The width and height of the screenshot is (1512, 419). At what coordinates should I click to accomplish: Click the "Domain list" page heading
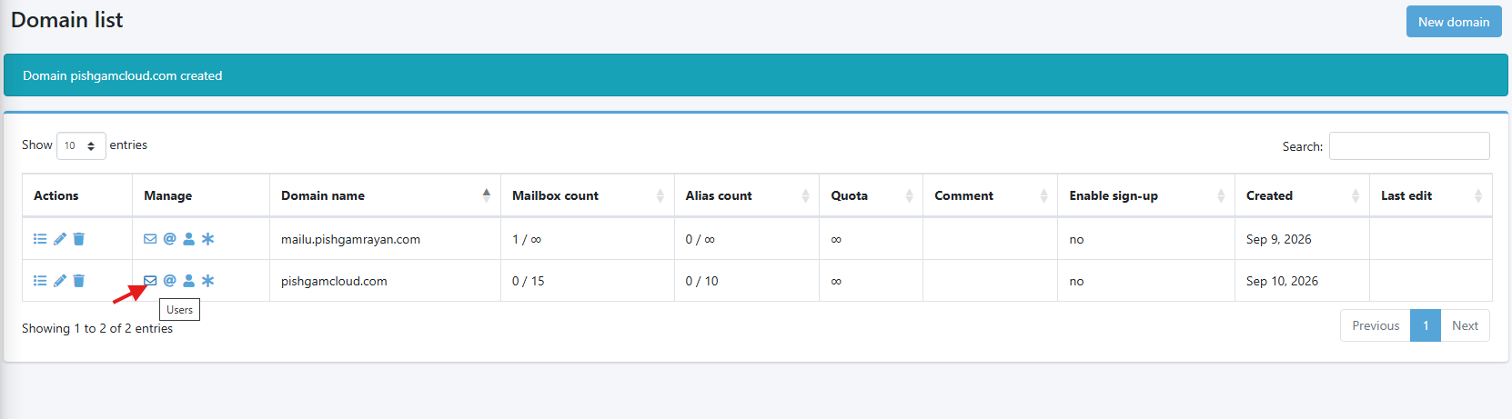(66, 20)
